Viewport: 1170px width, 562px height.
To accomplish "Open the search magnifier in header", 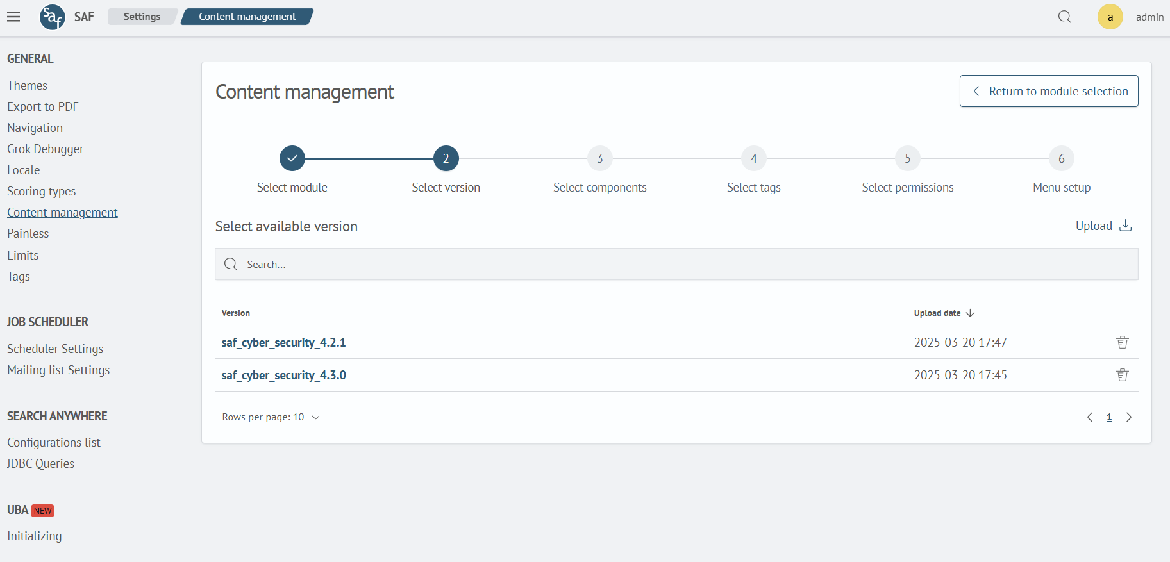I will (x=1065, y=17).
